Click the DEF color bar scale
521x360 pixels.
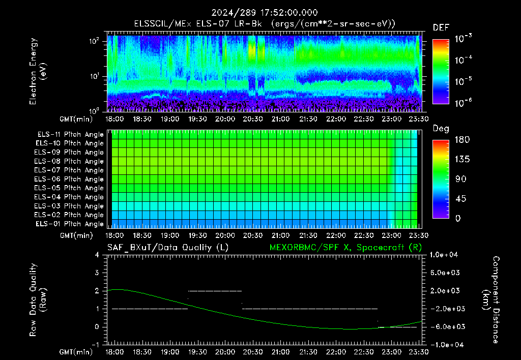[441, 71]
